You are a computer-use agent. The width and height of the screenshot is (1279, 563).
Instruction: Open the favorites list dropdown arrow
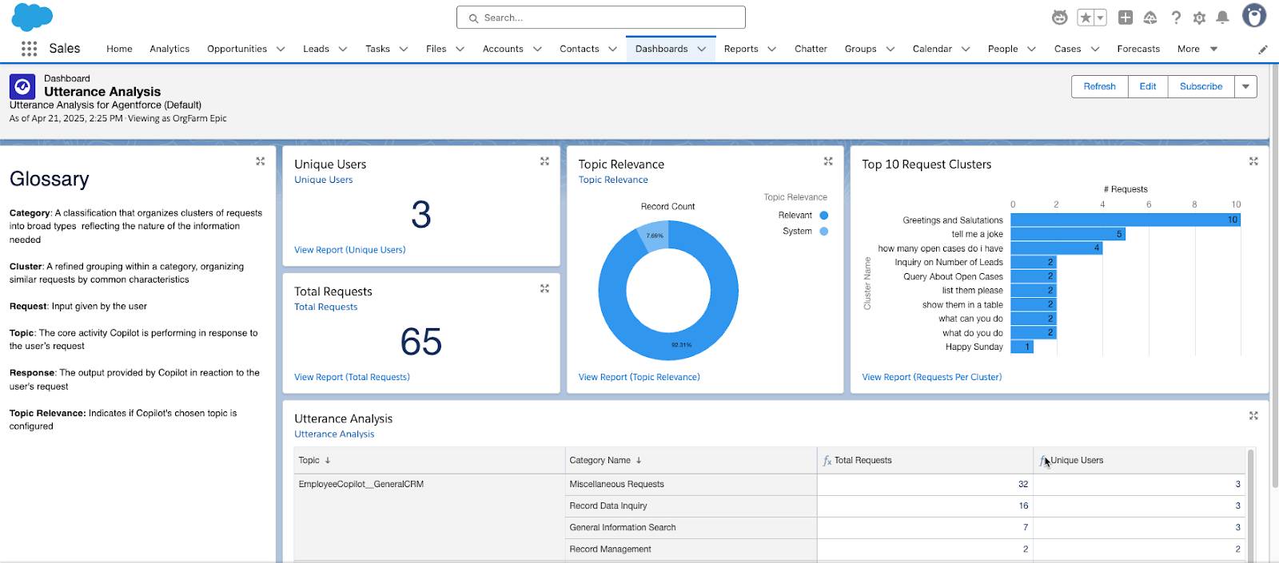pos(1101,18)
